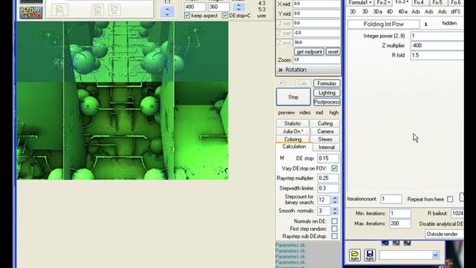Open Folding Int Pow formula selector
This screenshot has width=476, height=268.
click(384, 24)
